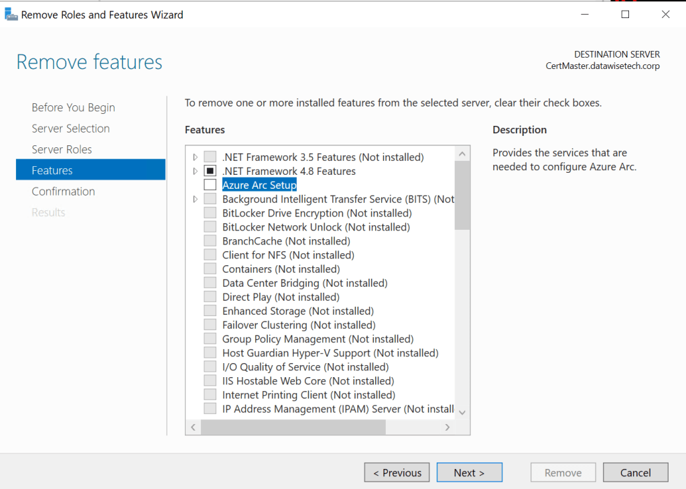This screenshot has width=686, height=489.
Task: Click the horizontal scrollbar left arrow
Action: point(194,427)
